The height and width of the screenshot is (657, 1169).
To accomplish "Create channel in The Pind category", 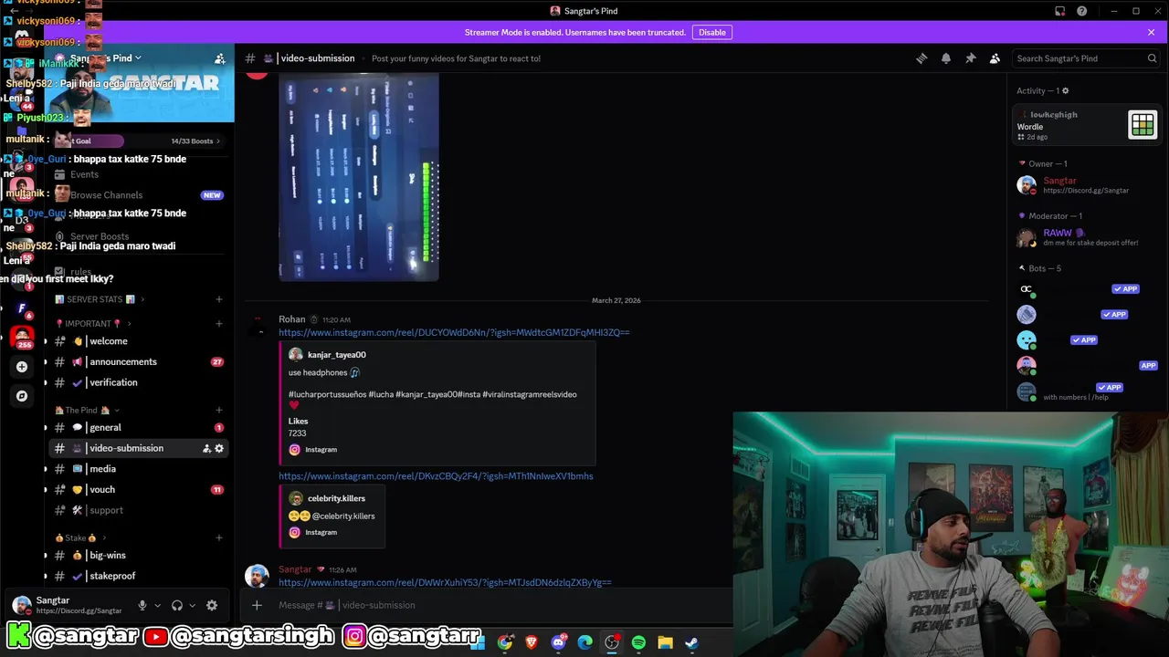I will click(218, 411).
